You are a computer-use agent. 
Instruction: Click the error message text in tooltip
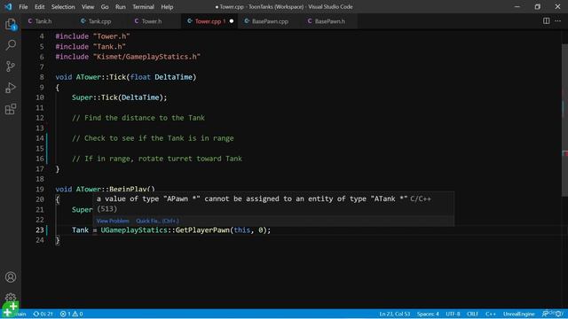(x=252, y=198)
